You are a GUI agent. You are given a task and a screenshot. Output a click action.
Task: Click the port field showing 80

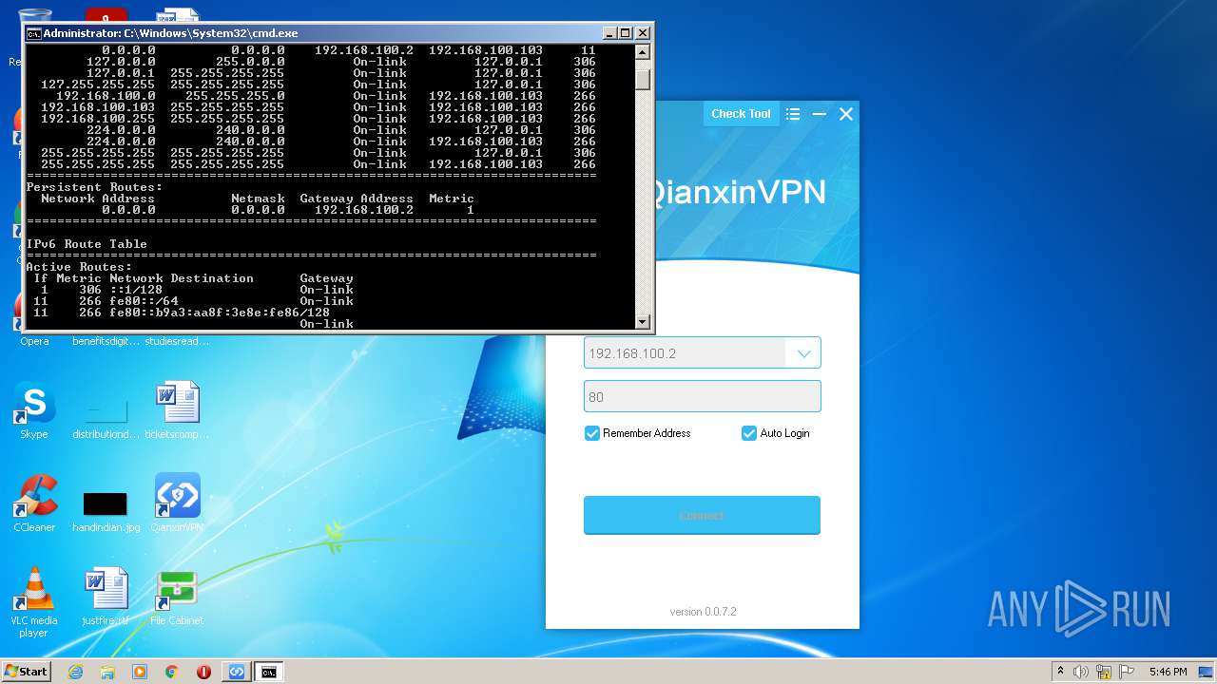(702, 397)
